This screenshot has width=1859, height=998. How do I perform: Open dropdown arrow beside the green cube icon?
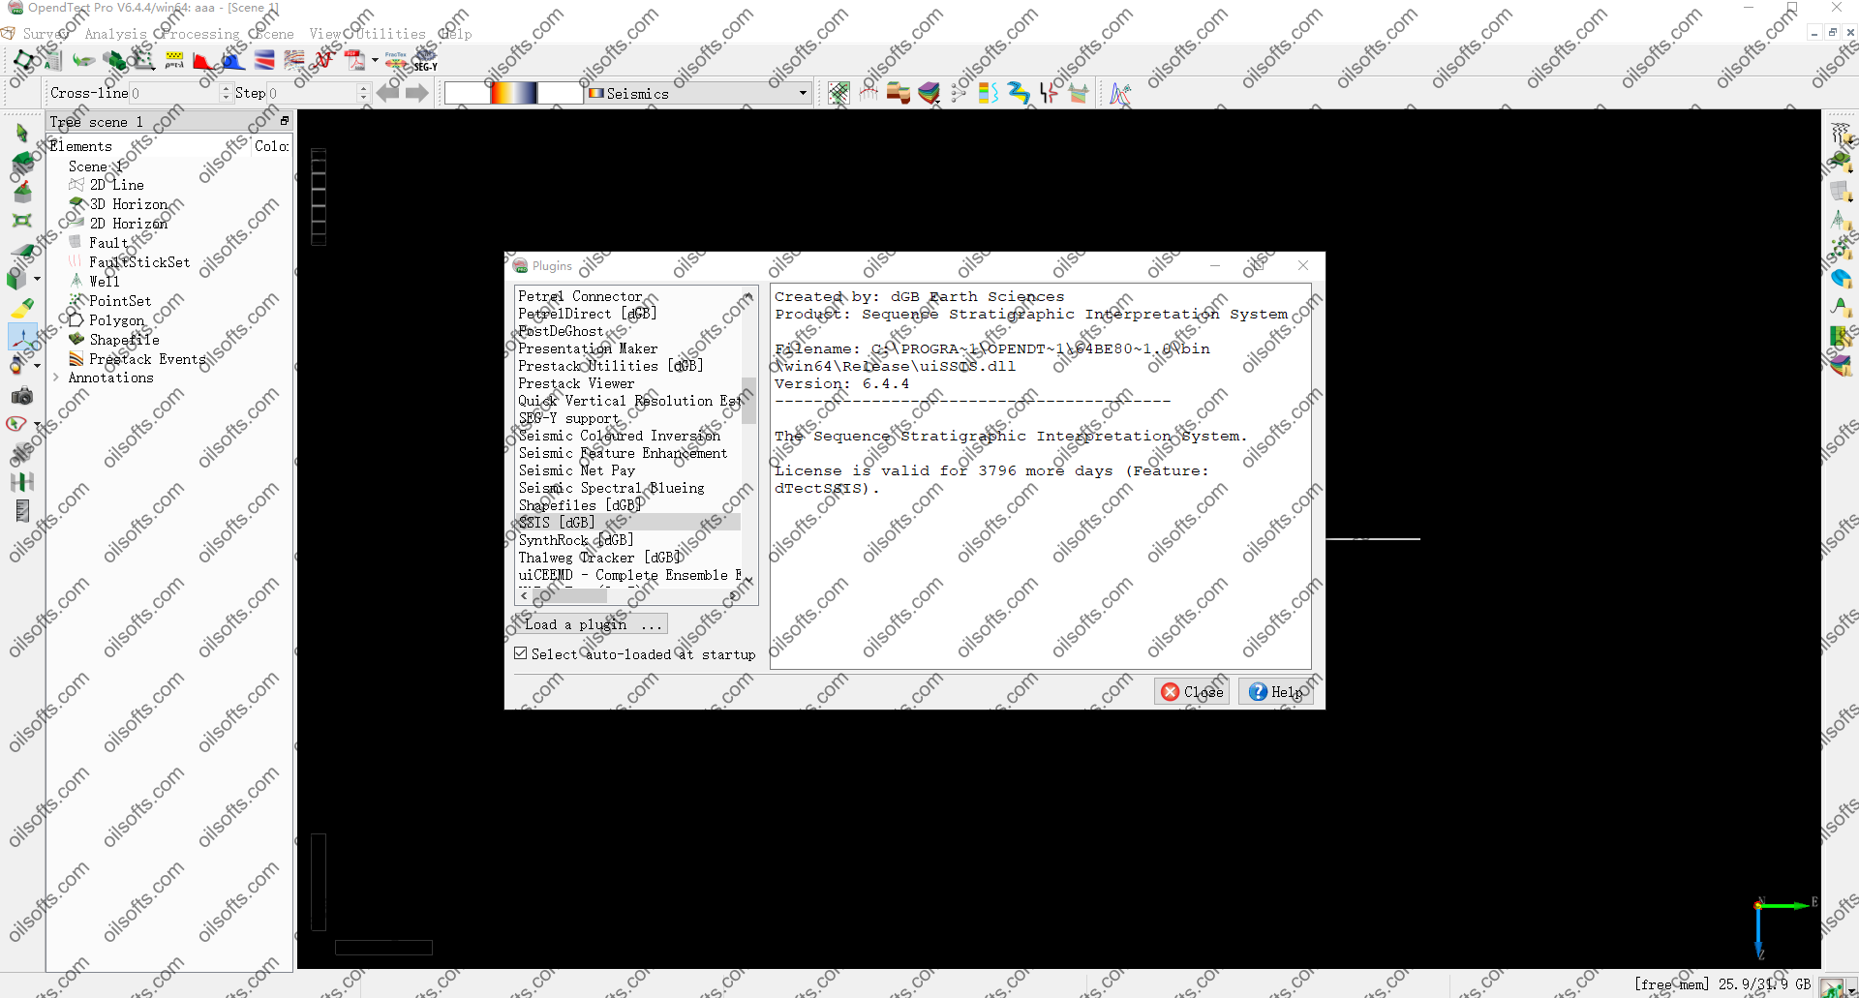pos(38,279)
